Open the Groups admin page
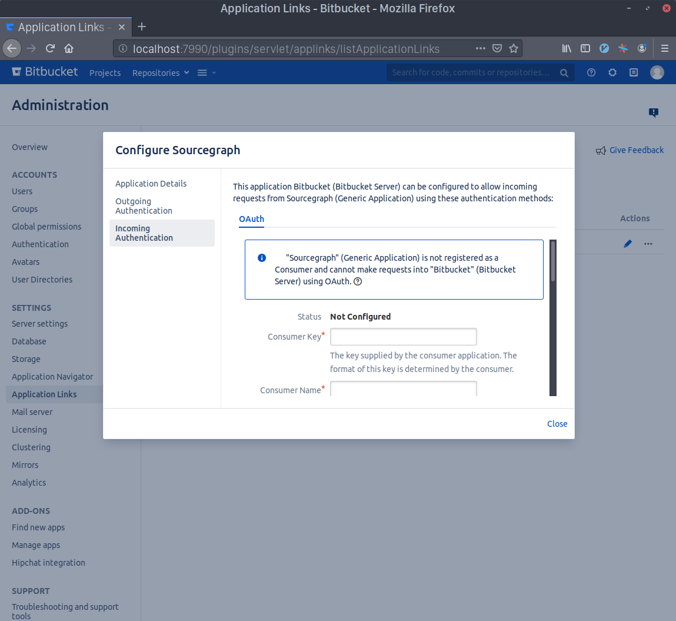Viewport: 676px width, 621px height. [x=25, y=209]
